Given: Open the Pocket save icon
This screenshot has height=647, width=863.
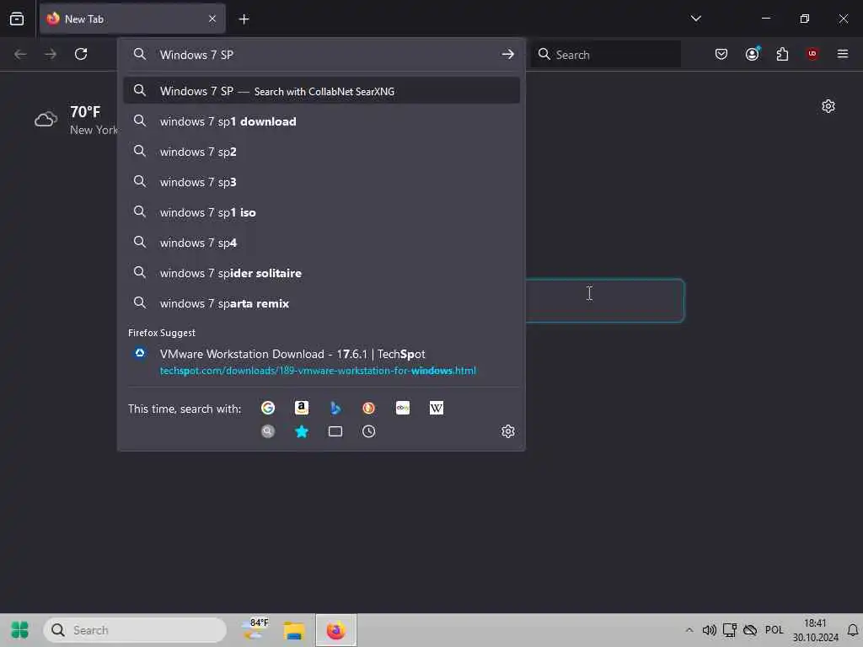Looking at the screenshot, I should click(x=721, y=54).
